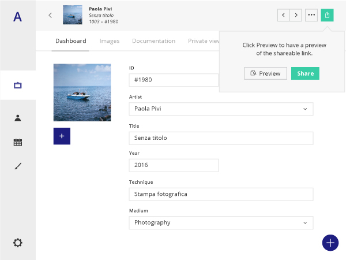Image resolution: width=346 pixels, height=260 pixels.
Task: Click the green Share button
Action: click(x=305, y=73)
